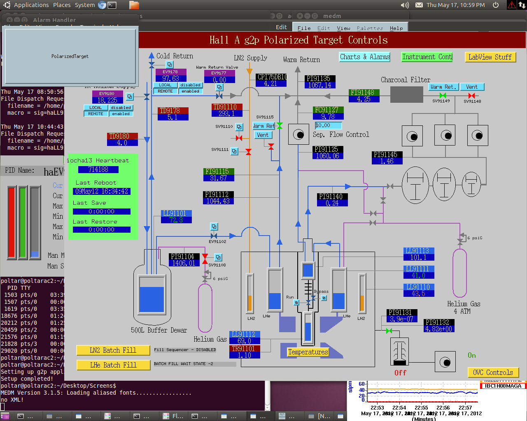The height and width of the screenshot is (421, 527).
Task: Start the LN2 Batch Fill
Action: pyautogui.click(x=113, y=350)
